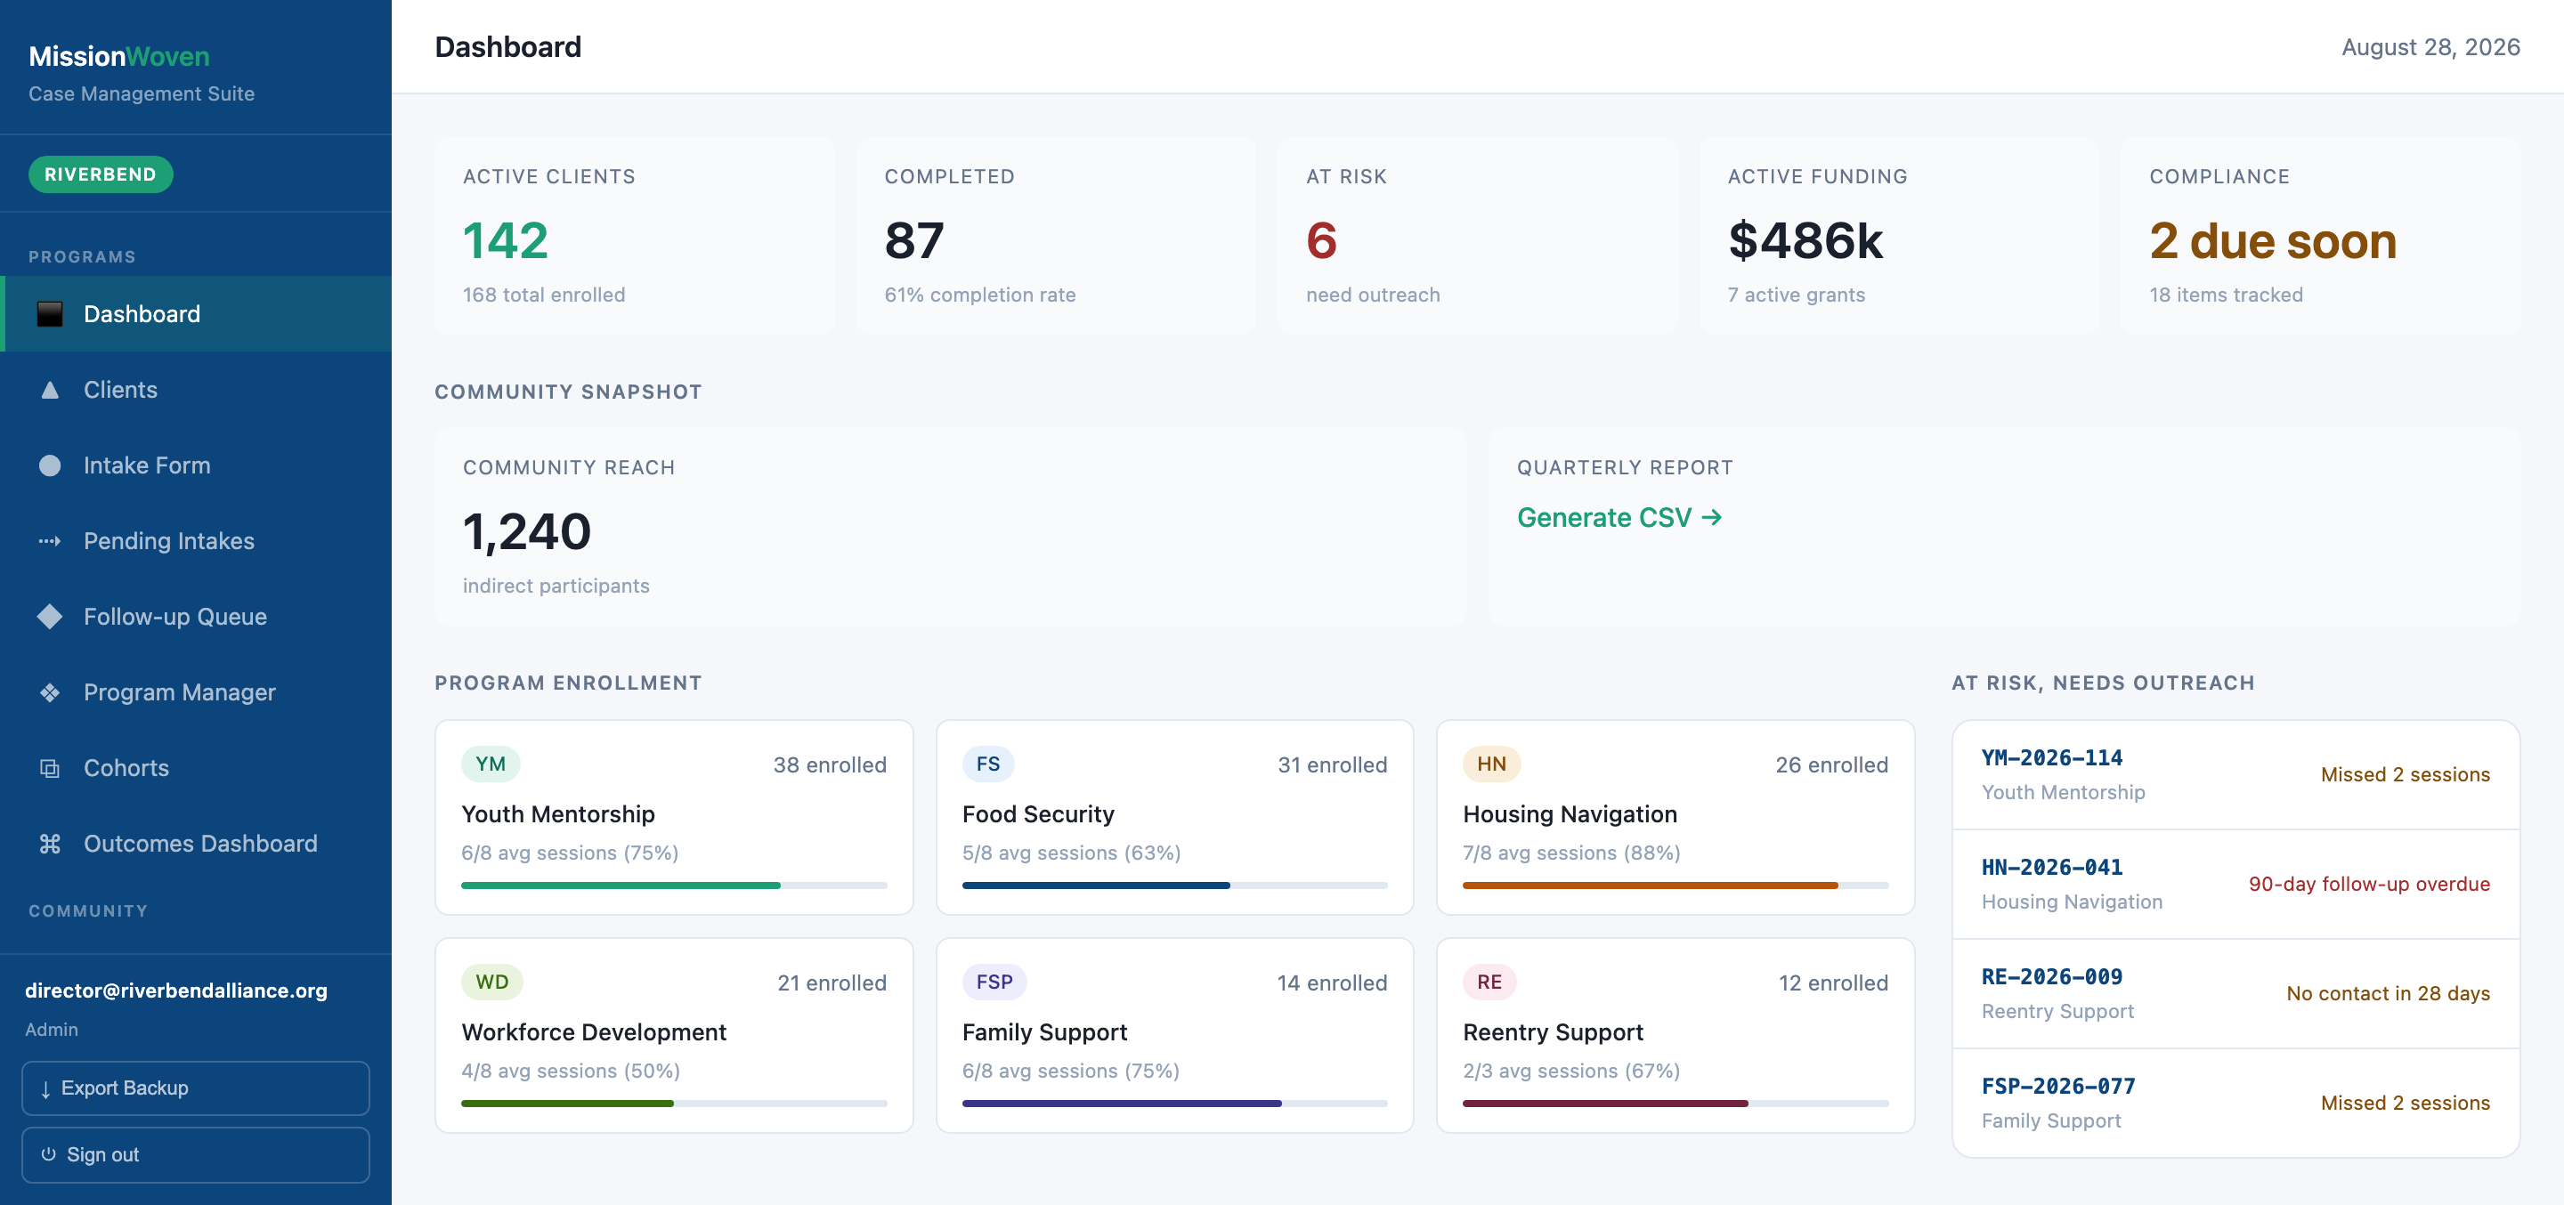Screen dimensions: 2564x1205
Task: Click the 90-day follow-up overdue status
Action: [x=2369, y=884]
